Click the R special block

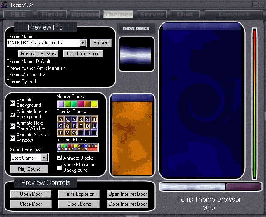[x=81, y=119]
